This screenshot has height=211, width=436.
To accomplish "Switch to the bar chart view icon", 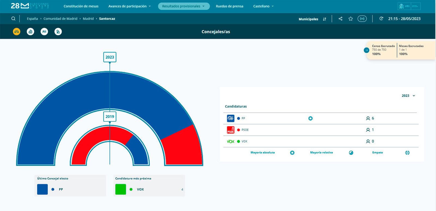I will (x=31, y=32).
